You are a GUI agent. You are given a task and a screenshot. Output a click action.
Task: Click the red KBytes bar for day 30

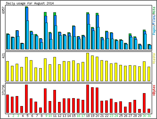click(144, 103)
